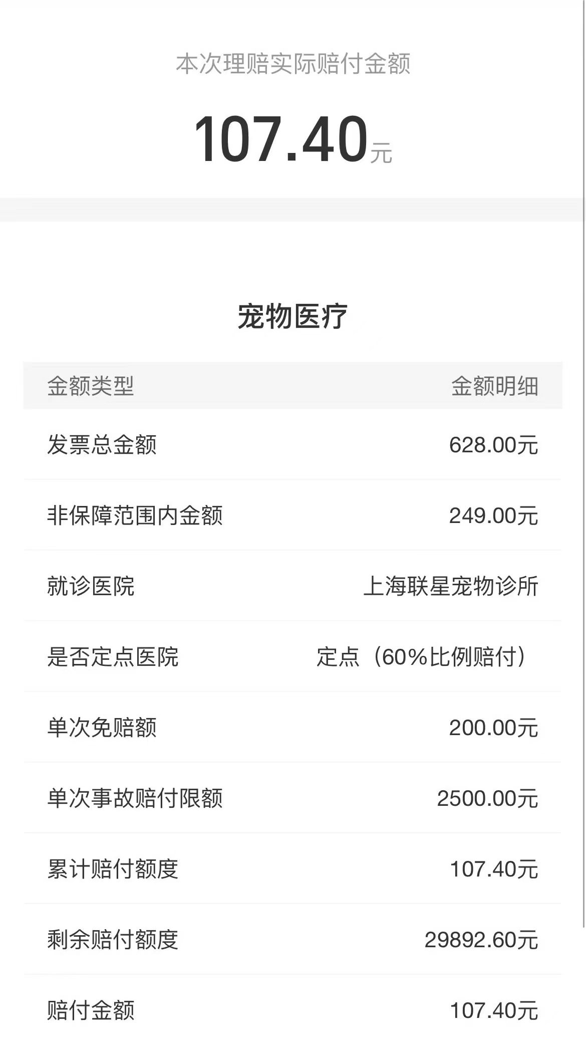The width and height of the screenshot is (586, 1043).
Task: Click the 定点（60%比例赔付）value
Action: pos(422,657)
